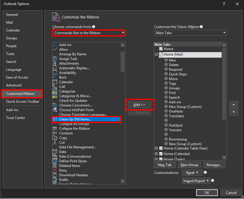Click the Define Print Styles icon

point(55,161)
